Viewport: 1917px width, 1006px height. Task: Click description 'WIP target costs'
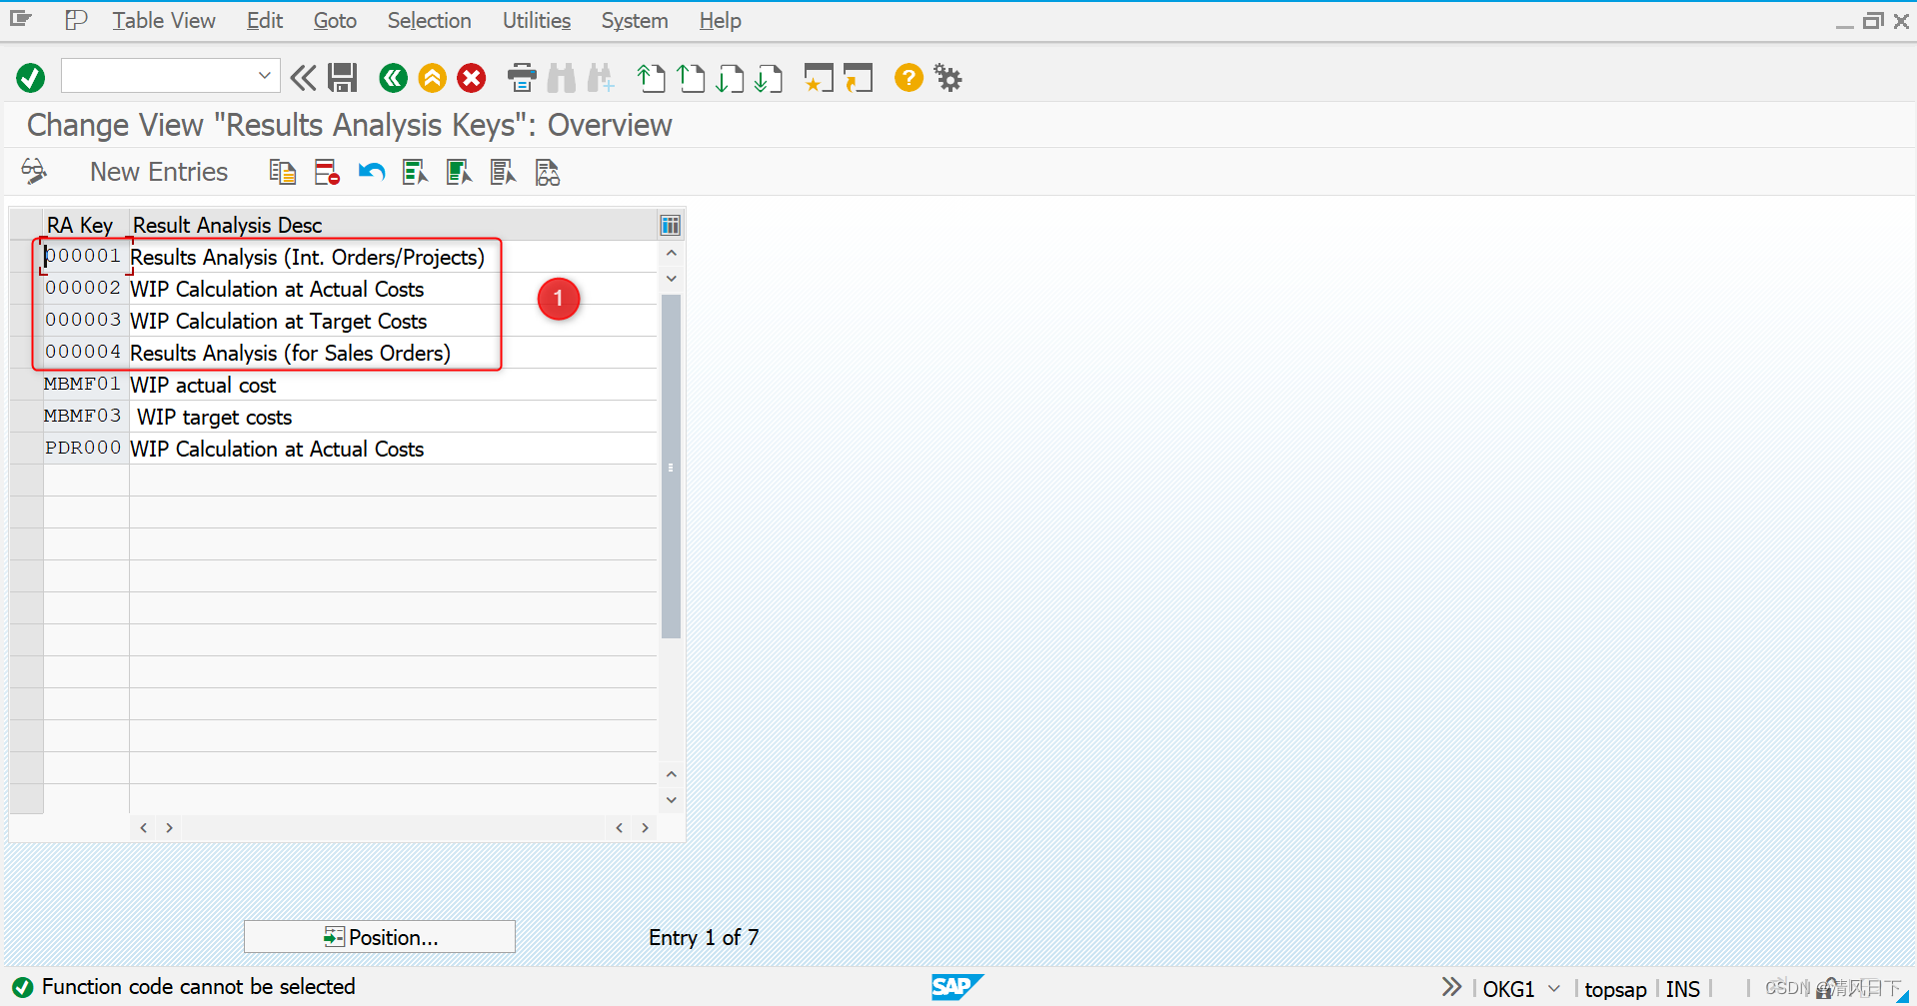point(214,417)
